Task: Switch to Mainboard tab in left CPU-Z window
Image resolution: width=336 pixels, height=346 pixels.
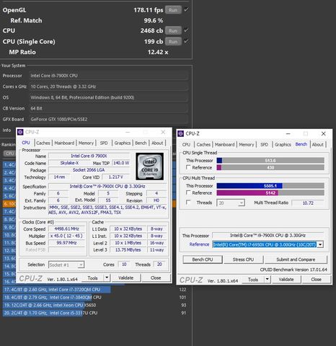Action: pos(64,143)
